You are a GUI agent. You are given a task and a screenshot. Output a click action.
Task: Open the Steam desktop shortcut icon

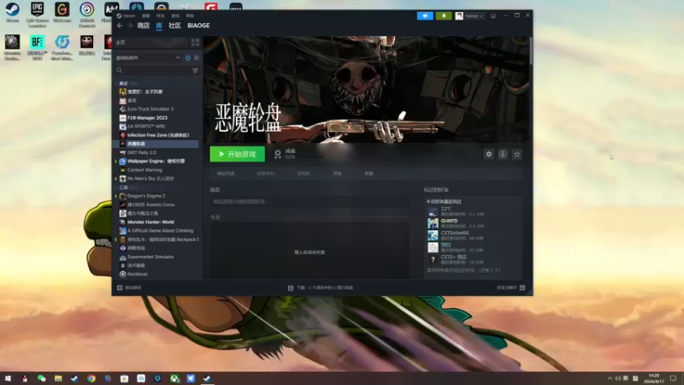pyautogui.click(x=12, y=13)
